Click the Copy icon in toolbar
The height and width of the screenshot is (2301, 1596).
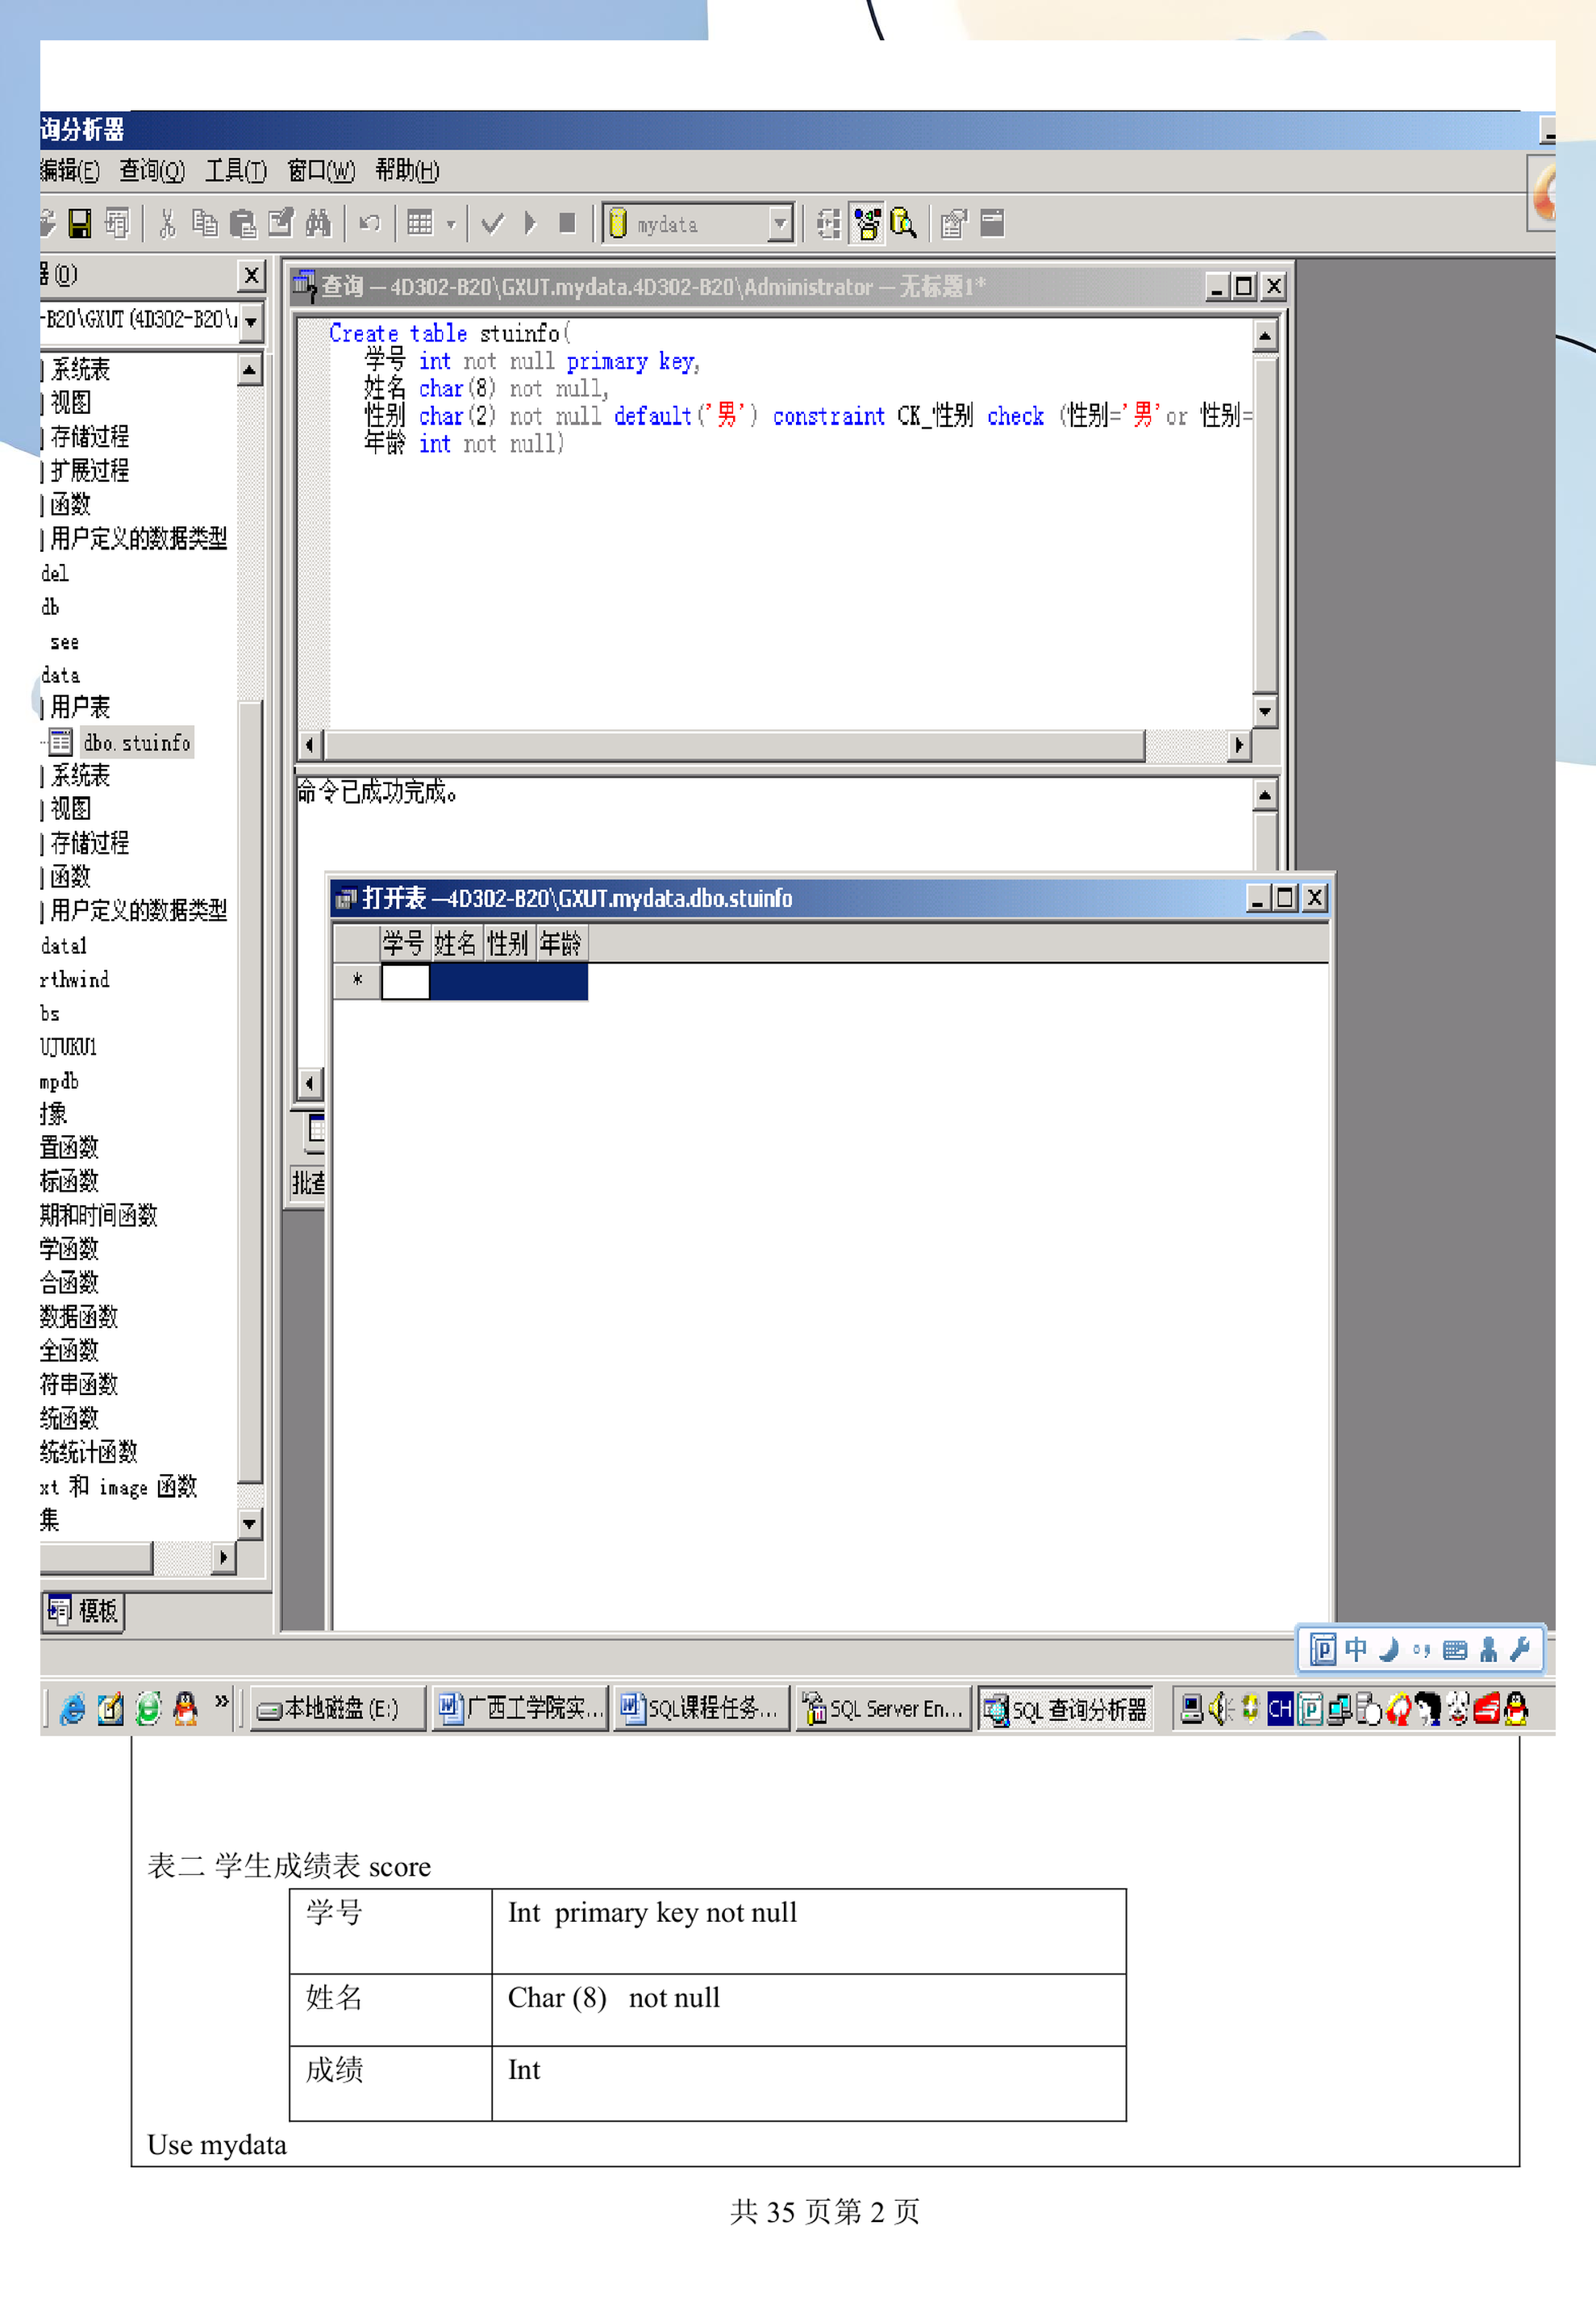point(205,223)
